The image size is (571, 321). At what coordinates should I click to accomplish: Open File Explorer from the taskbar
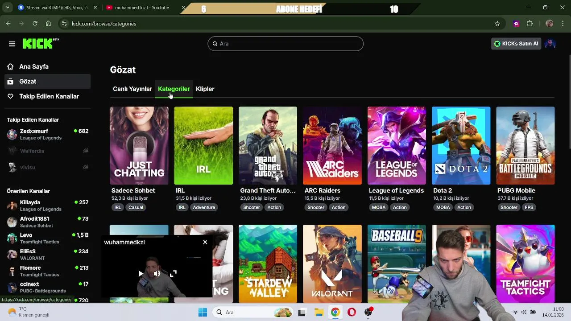click(x=319, y=313)
